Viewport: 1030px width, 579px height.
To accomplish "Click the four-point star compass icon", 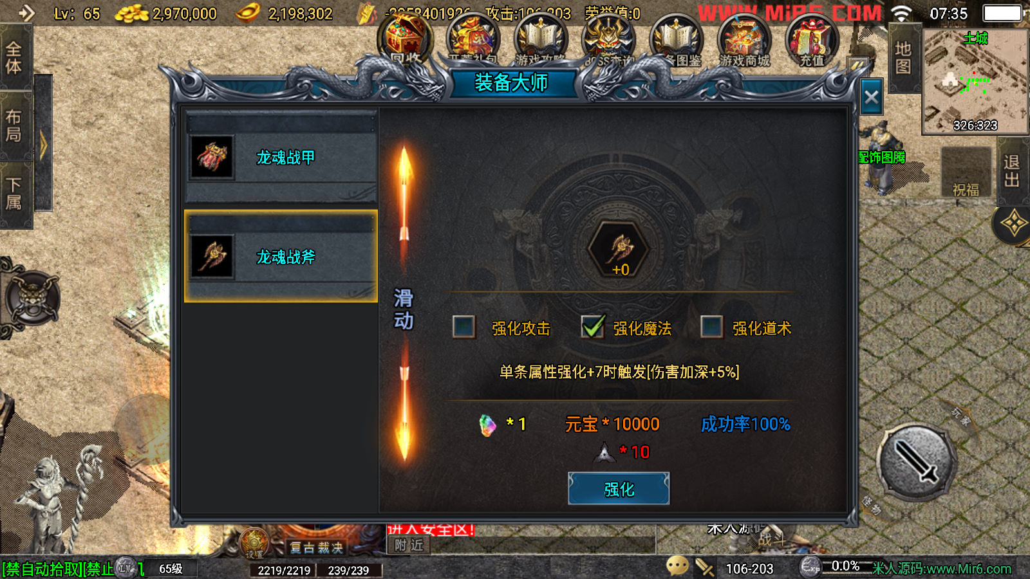I will [x=1013, y=225].
